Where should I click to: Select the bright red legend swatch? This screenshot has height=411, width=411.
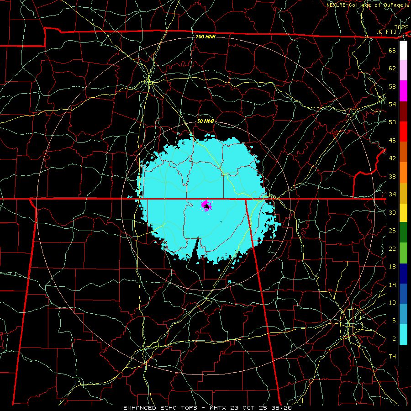(403, 132)
